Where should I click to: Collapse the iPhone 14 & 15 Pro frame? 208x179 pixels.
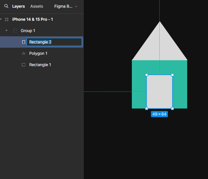point(1,19)
